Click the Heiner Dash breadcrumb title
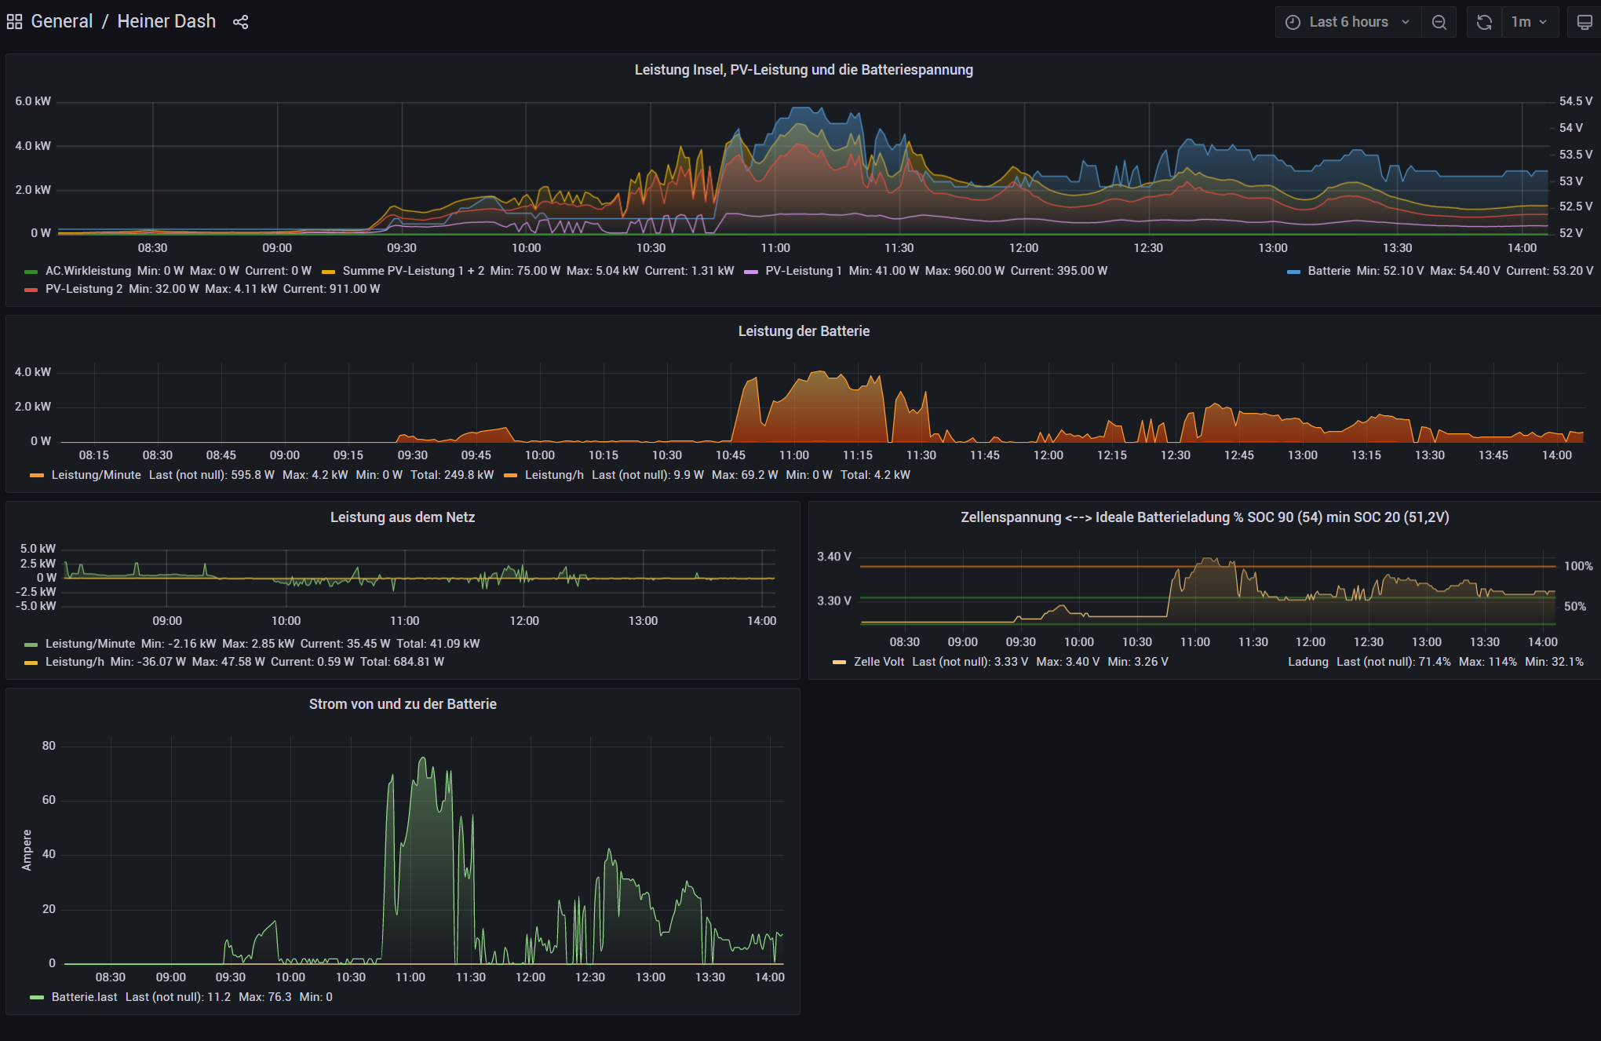The image size is (1601, 1041). tap(166, 22)
